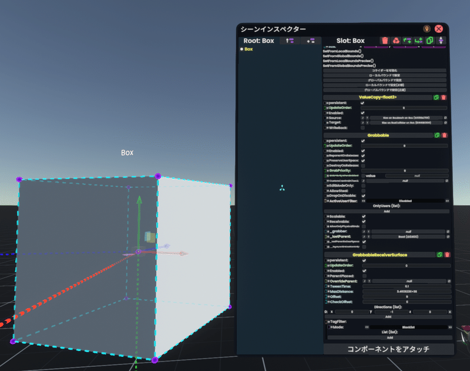Delete the GrabbableReceiverSurface component

click(447, 255)
